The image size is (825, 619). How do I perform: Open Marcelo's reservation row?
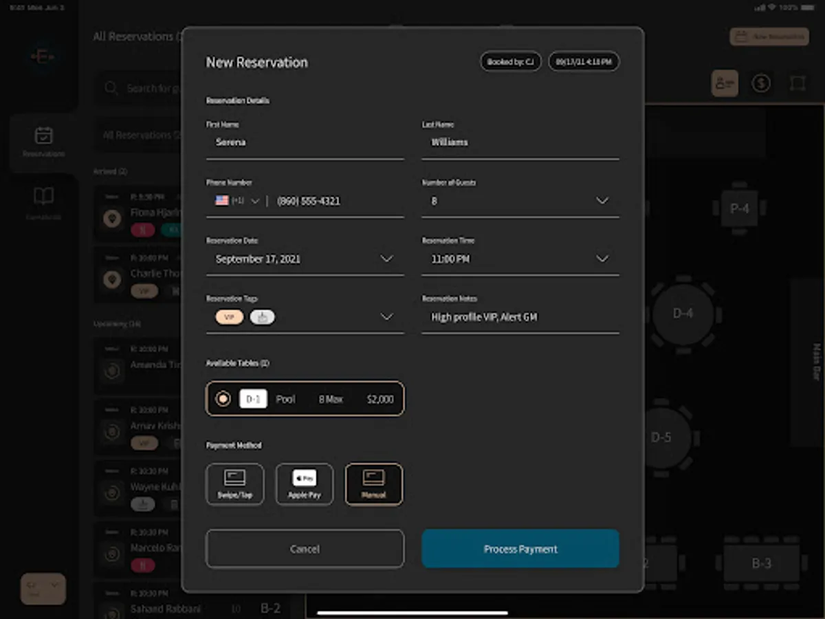138,548
